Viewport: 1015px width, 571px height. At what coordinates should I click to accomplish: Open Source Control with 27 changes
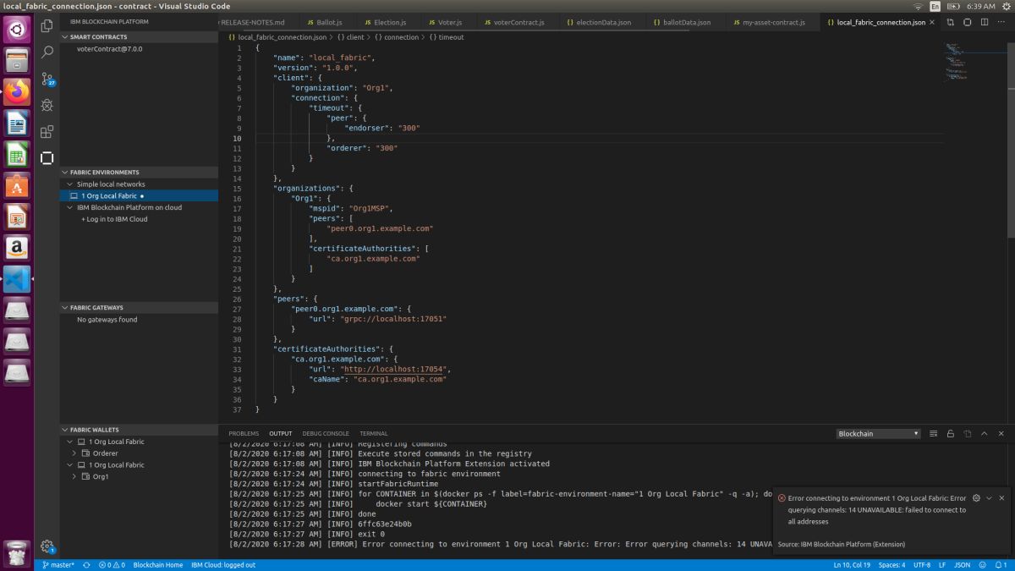(47, 79)
